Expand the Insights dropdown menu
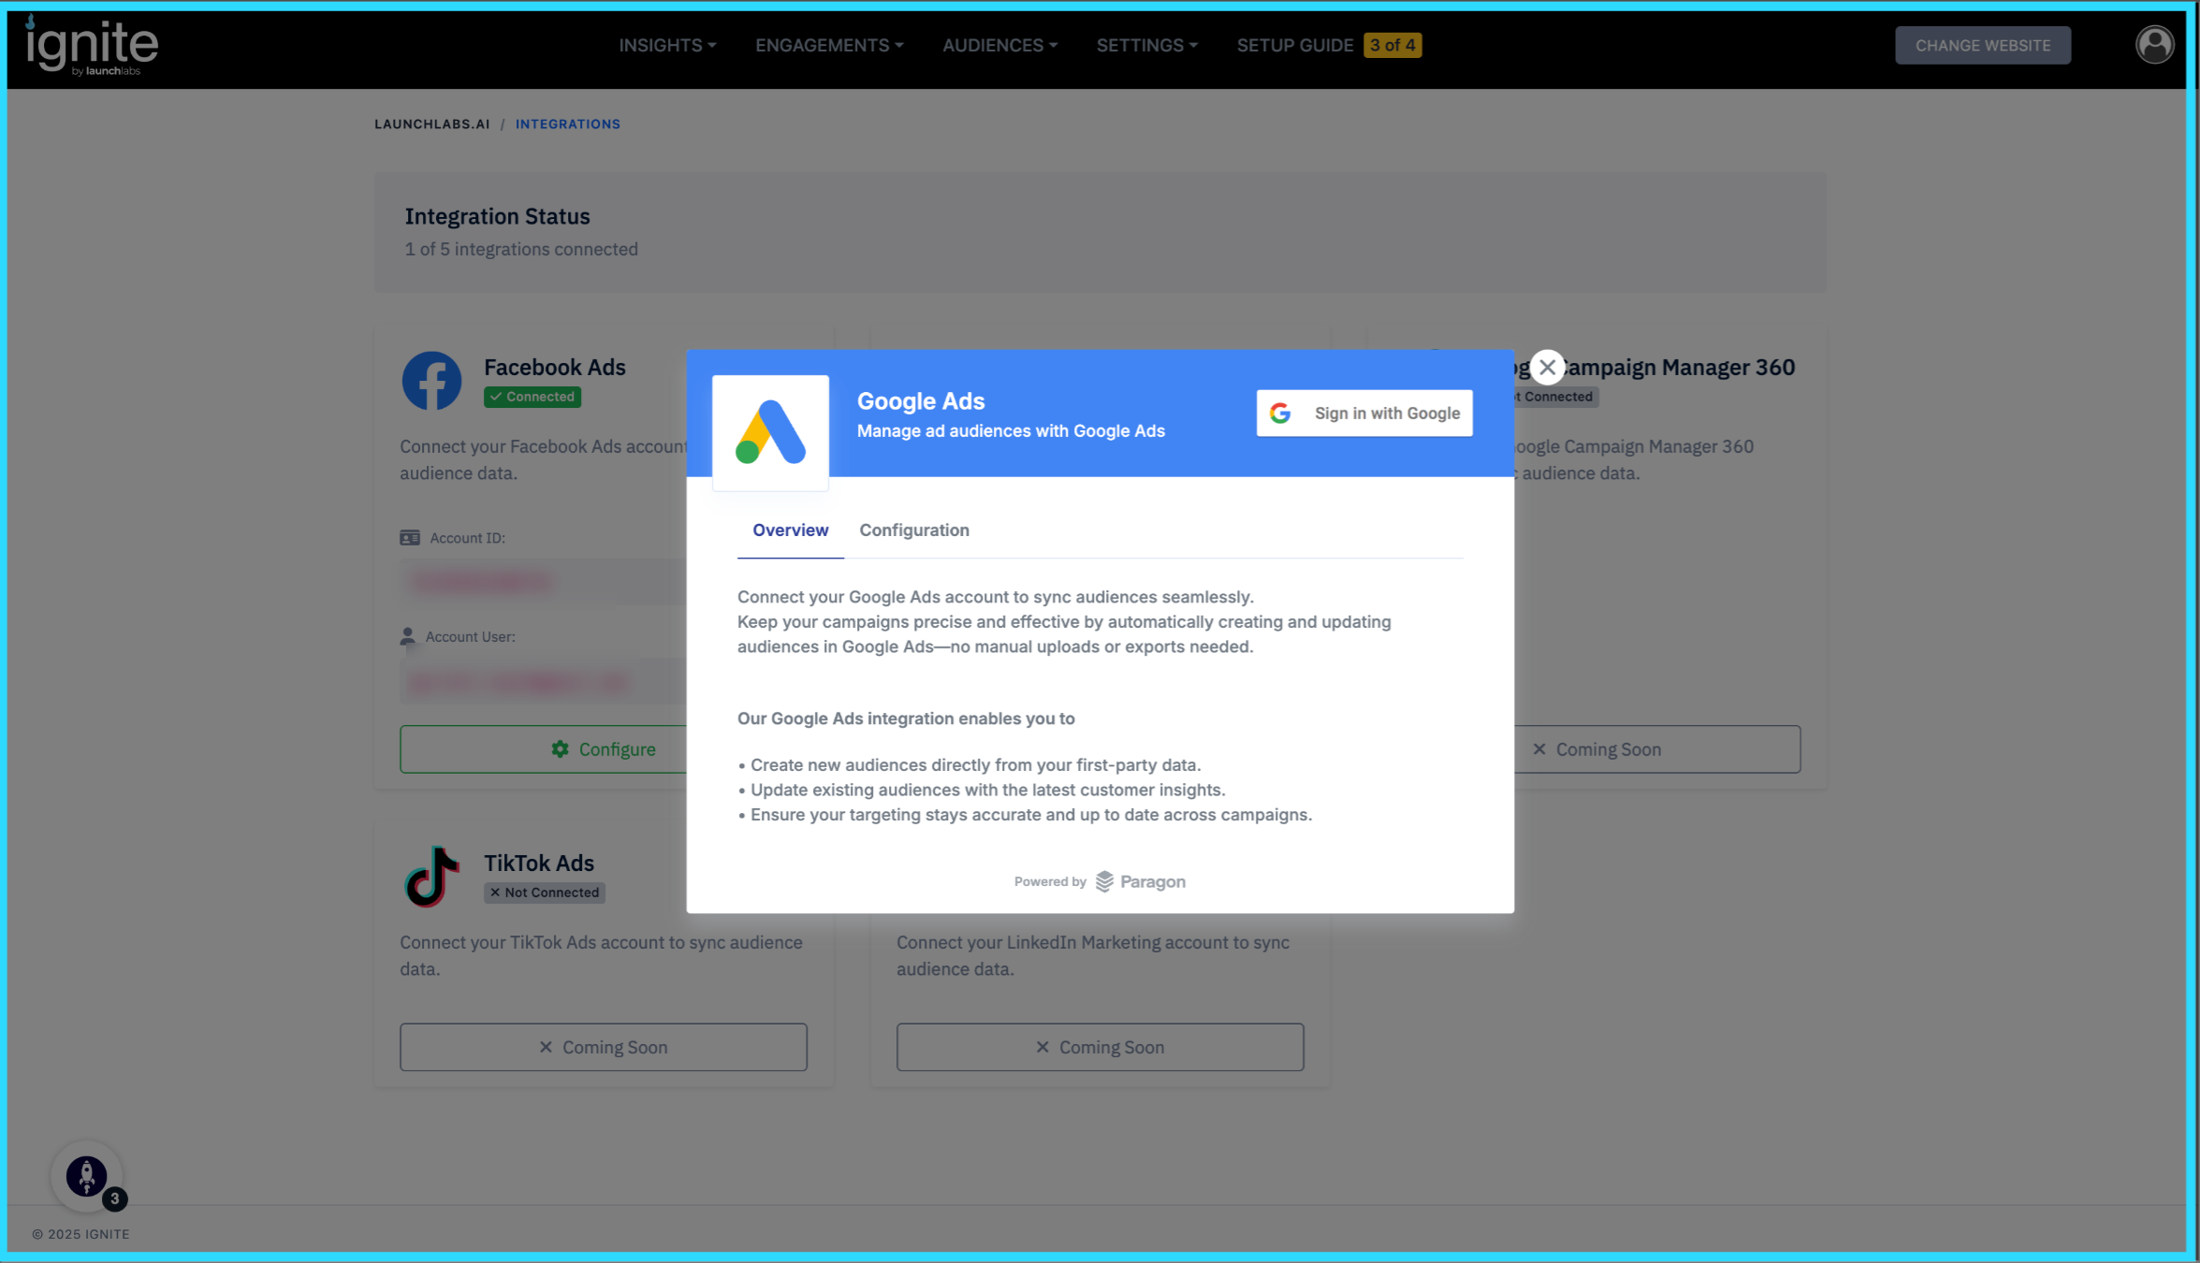 pyautogui.click(x=666, y=45)
